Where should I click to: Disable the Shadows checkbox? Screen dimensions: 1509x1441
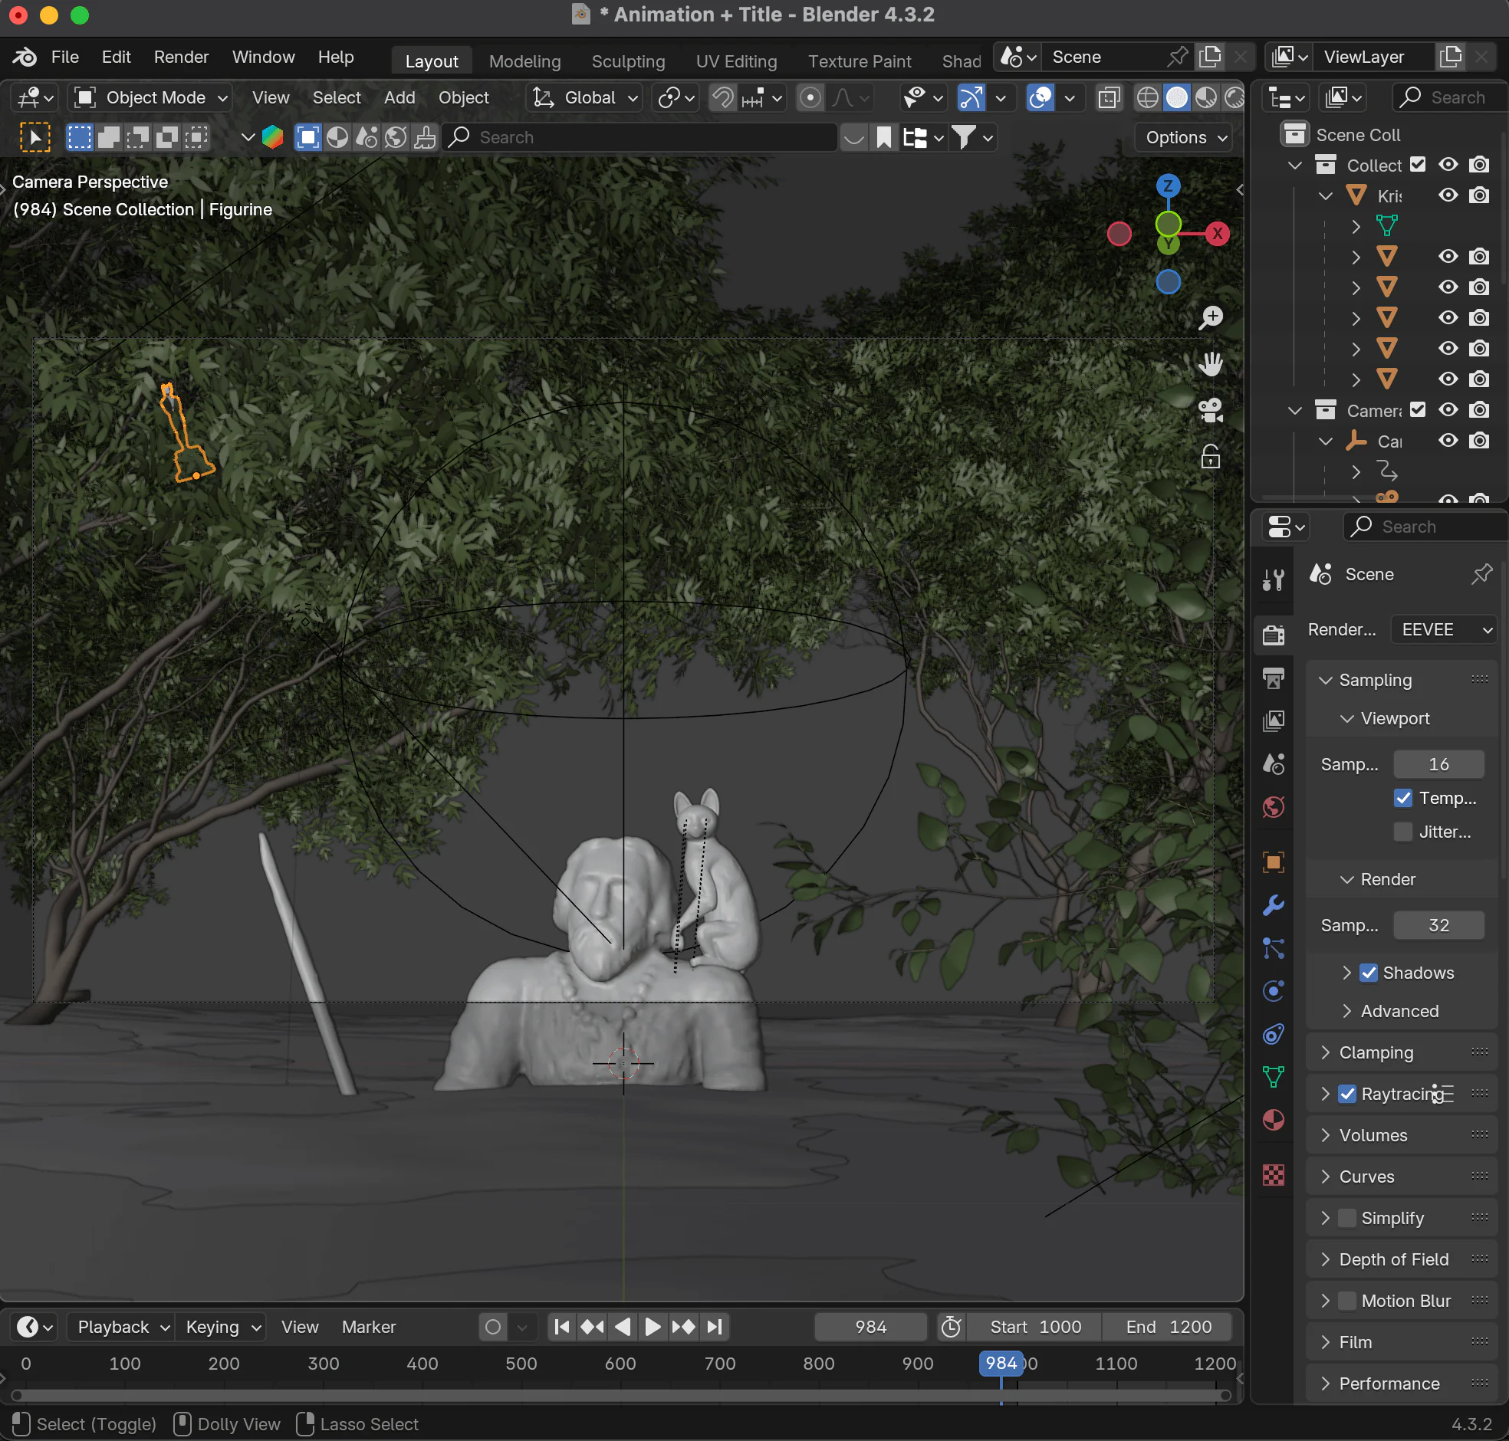coord(1369,973)
